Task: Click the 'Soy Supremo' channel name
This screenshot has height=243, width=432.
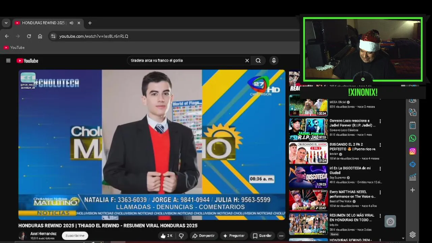Action: click(337, 178)
